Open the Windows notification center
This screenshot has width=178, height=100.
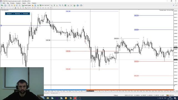coord(175,98)
